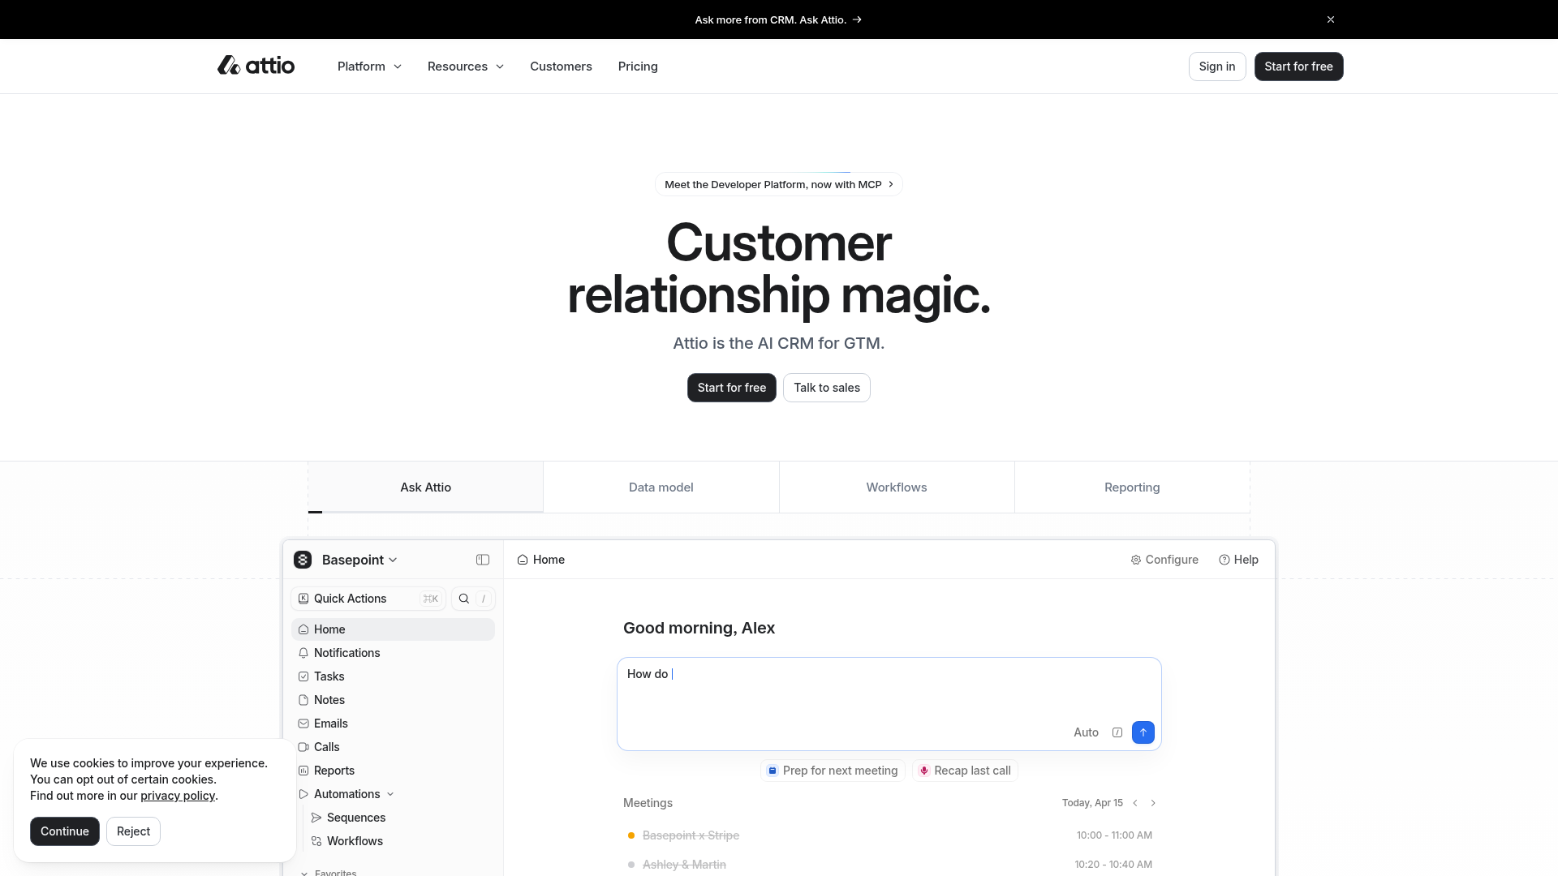
Task: Open the privacy policy link
Action: click(x=178, y=796)
